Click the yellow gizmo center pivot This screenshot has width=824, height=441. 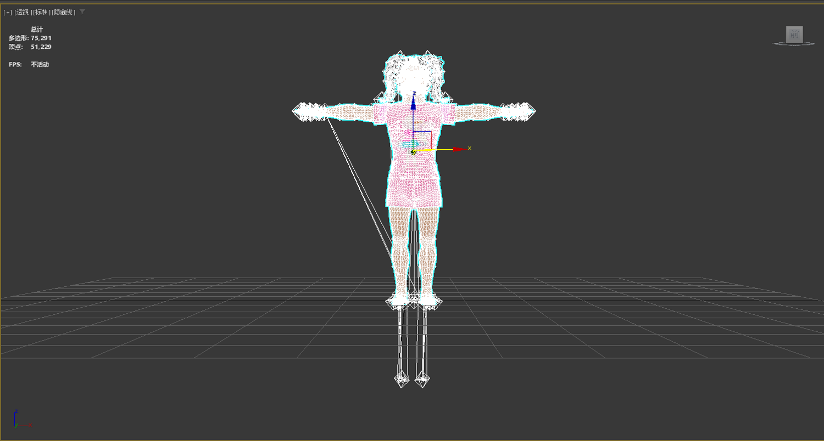414,152
